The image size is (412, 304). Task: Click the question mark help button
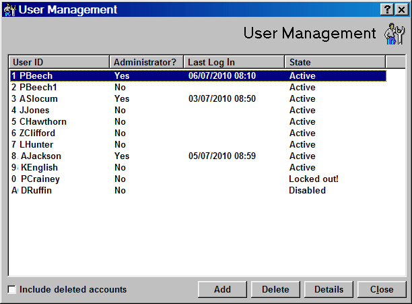387,9
